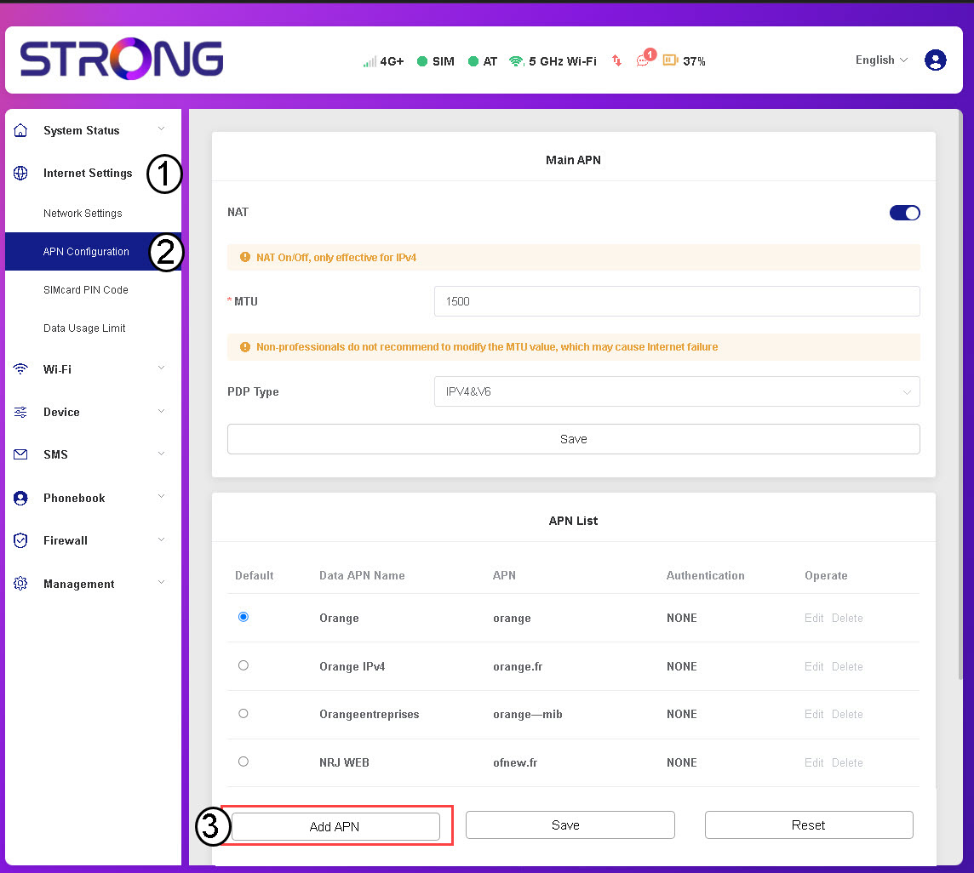Open the English language selector
The height and width of the screenshot is (873, 974).
[881, 60]
